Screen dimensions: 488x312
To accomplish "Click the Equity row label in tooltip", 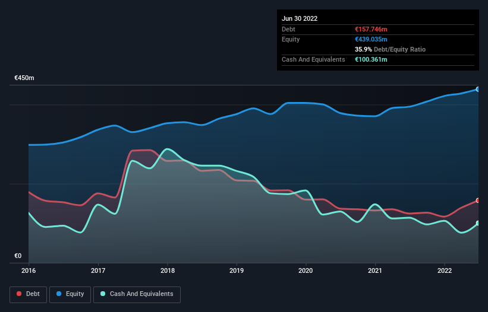I will 291,39.
